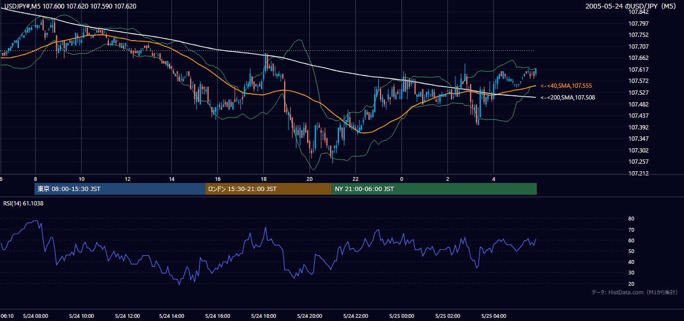Click price axis value 107.212
The image size is (684, 321).
[638, 173]
